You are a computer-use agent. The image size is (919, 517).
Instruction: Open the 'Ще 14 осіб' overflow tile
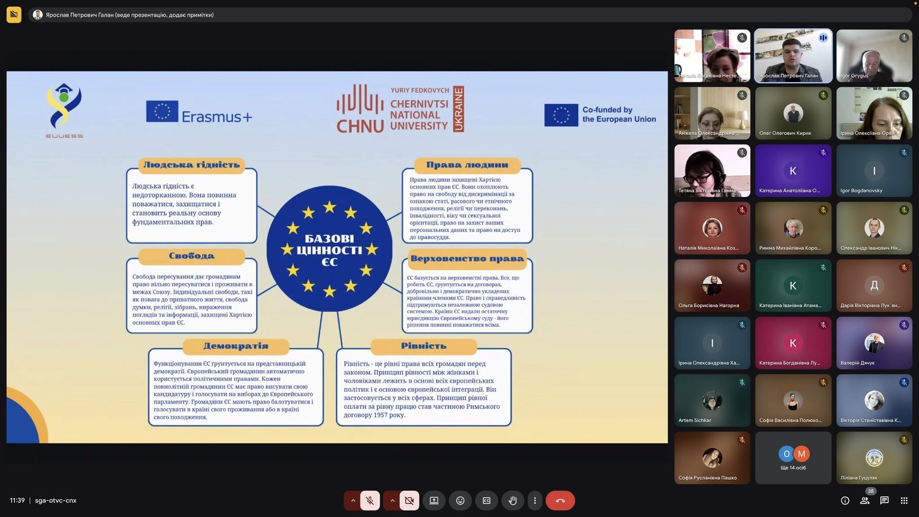pos(793,458)
